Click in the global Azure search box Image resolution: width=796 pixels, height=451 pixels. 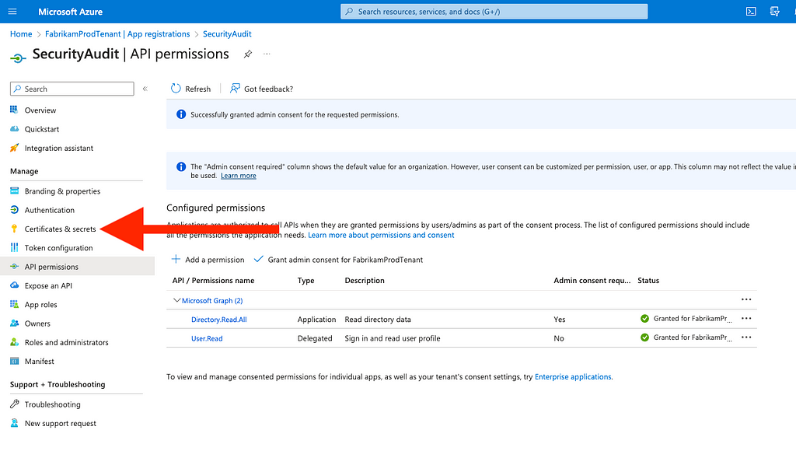(x=494, y=12)
